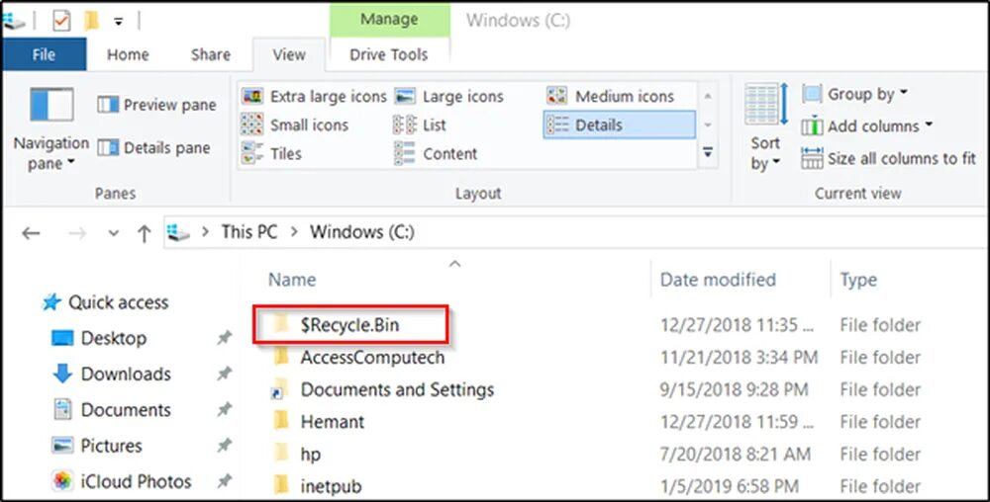The image size is (990, 502).
Task: Switch to the Drive Tools tab
Action: click(x=389, y=54)
